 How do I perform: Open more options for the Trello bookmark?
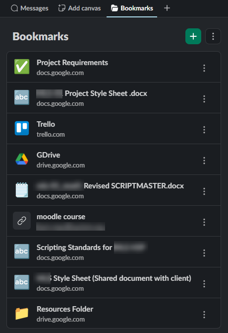point(204,130)
